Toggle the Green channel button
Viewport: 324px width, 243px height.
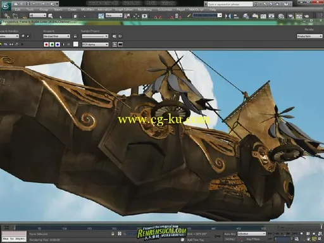52,44
